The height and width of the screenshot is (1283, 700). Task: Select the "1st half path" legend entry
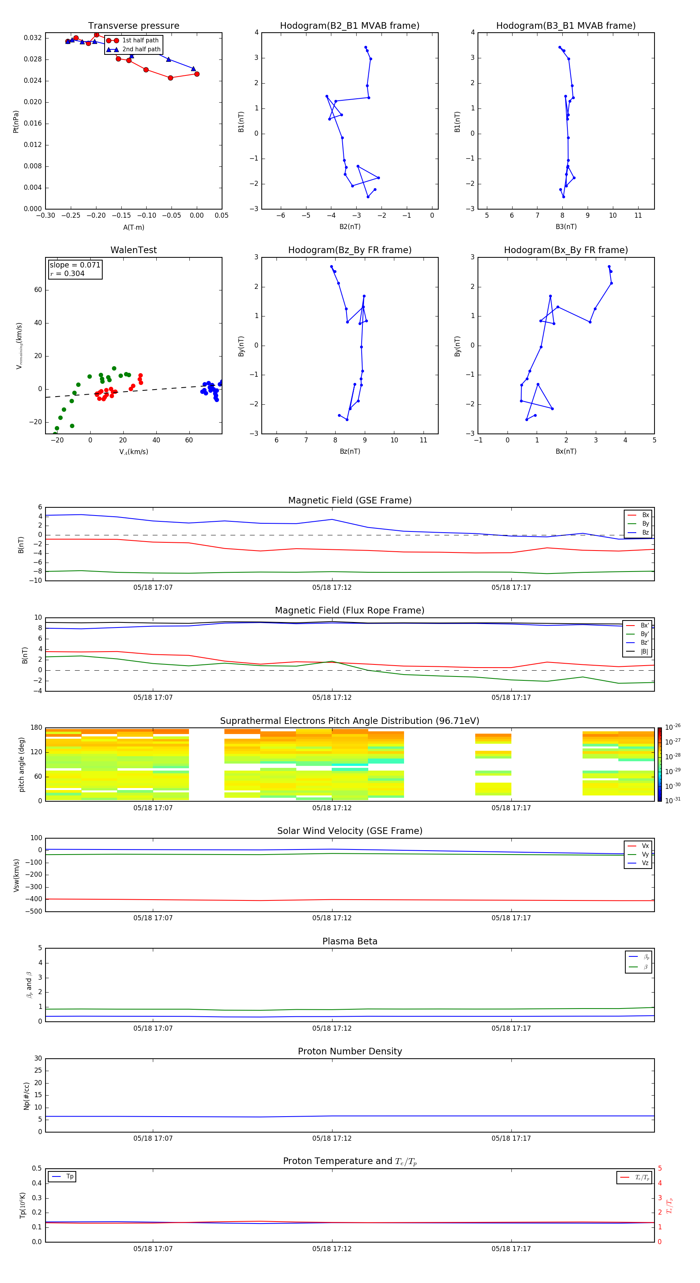click(133, 40)
